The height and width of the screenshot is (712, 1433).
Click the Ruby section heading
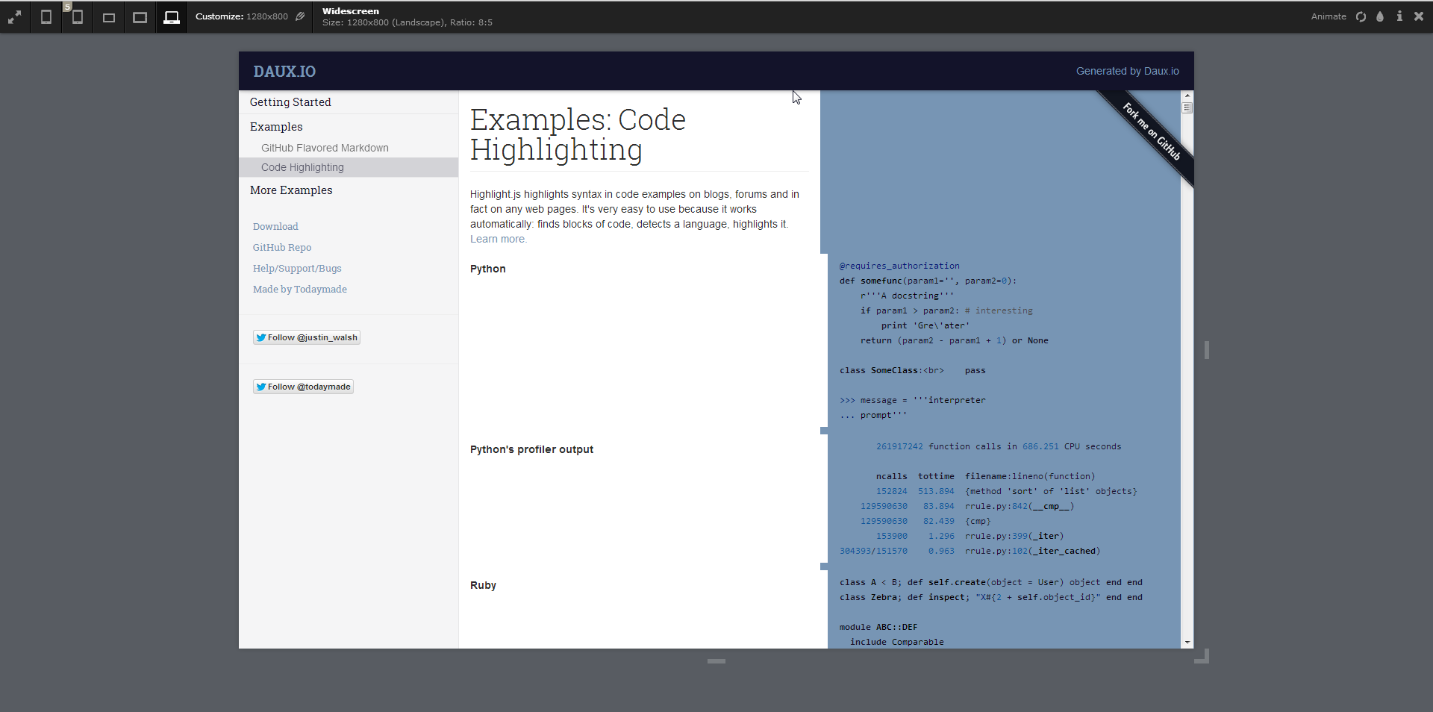point(483,585)
